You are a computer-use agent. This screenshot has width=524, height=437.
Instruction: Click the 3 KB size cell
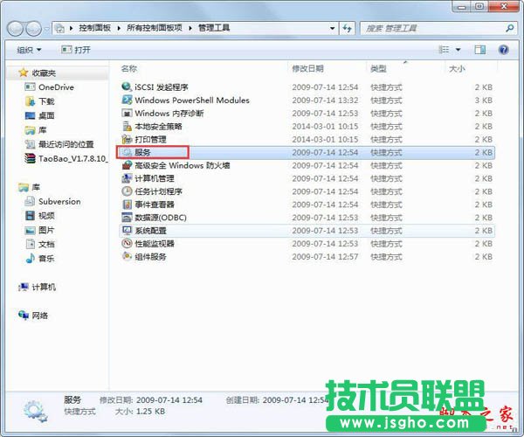click(x=484, y=100)
